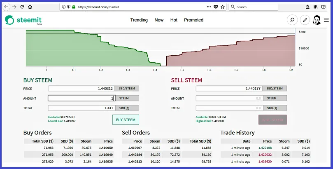This screenshot has width=333, height=169.
Task: Click trade history Steem value 6.347
Action: [286, 148]
